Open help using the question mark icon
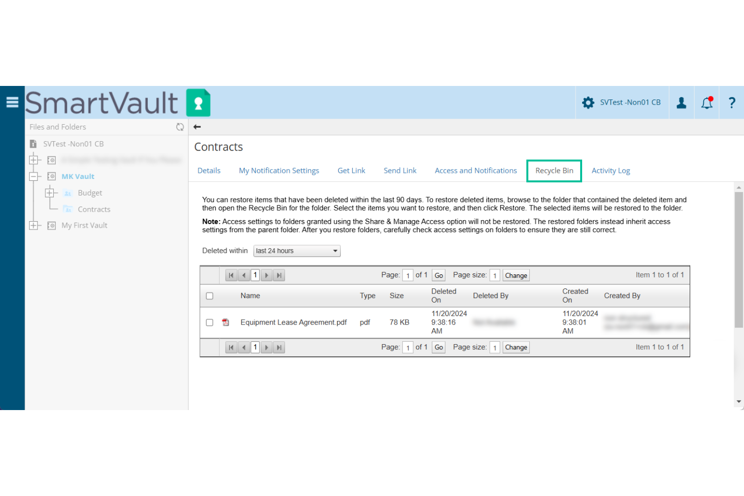 732,102
